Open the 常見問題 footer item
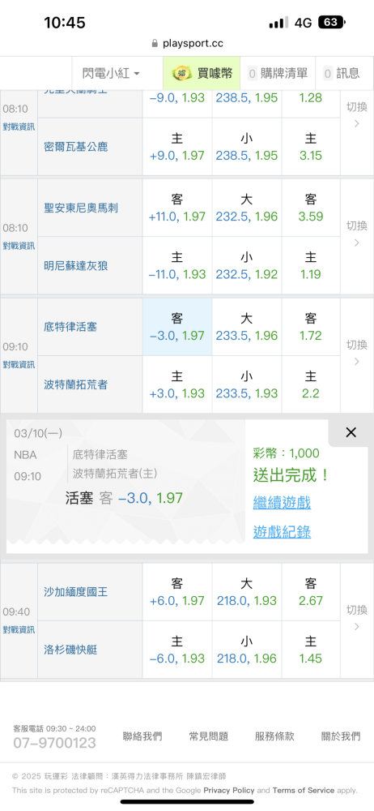The image size is (374, 811). point(209,736)
